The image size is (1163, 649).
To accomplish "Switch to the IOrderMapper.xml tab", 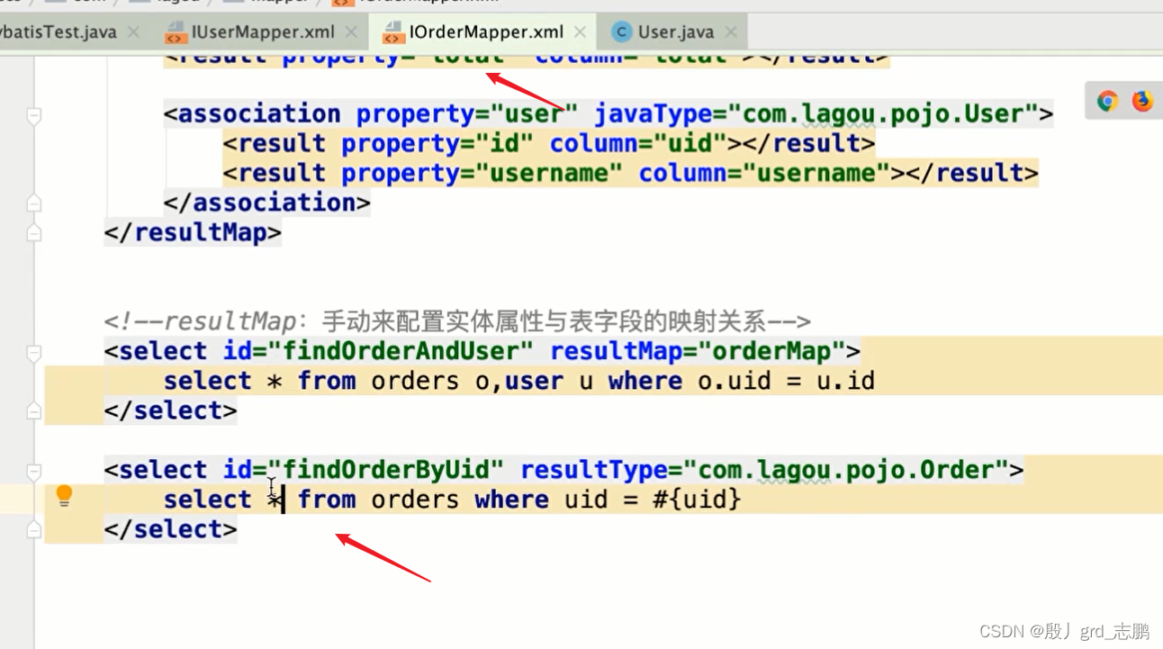I will point(486,32).
